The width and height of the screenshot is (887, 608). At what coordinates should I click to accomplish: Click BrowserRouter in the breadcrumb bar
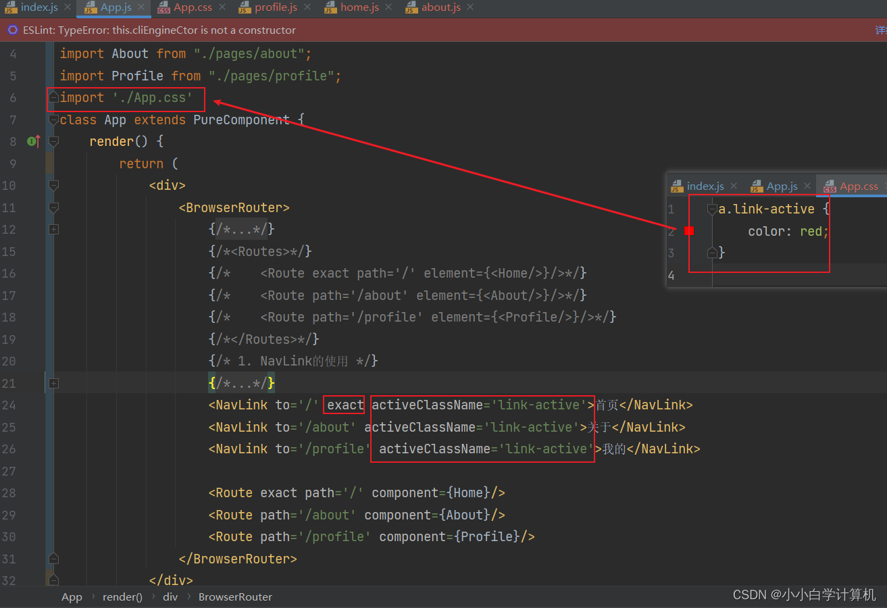pos(235,597)
